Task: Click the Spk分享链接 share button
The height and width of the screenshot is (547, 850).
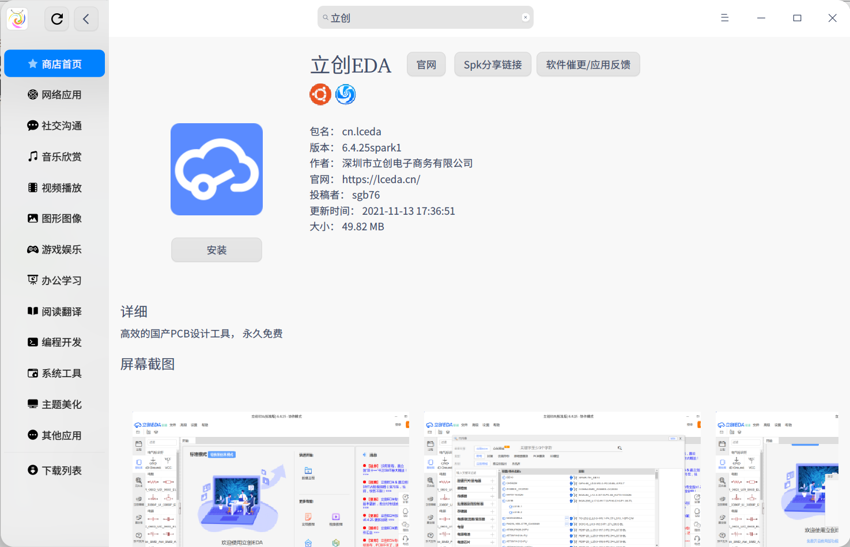Action: pos(492,64)
